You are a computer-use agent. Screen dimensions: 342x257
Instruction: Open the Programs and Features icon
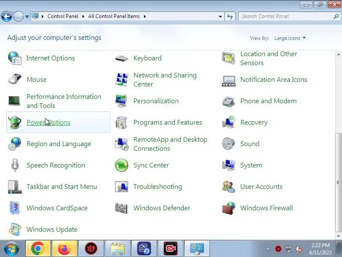(x=121, y=123)
